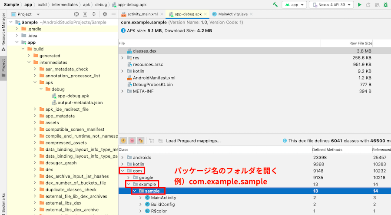
Task: Click the Apply Changes icon beside Run
Action: 368,4
